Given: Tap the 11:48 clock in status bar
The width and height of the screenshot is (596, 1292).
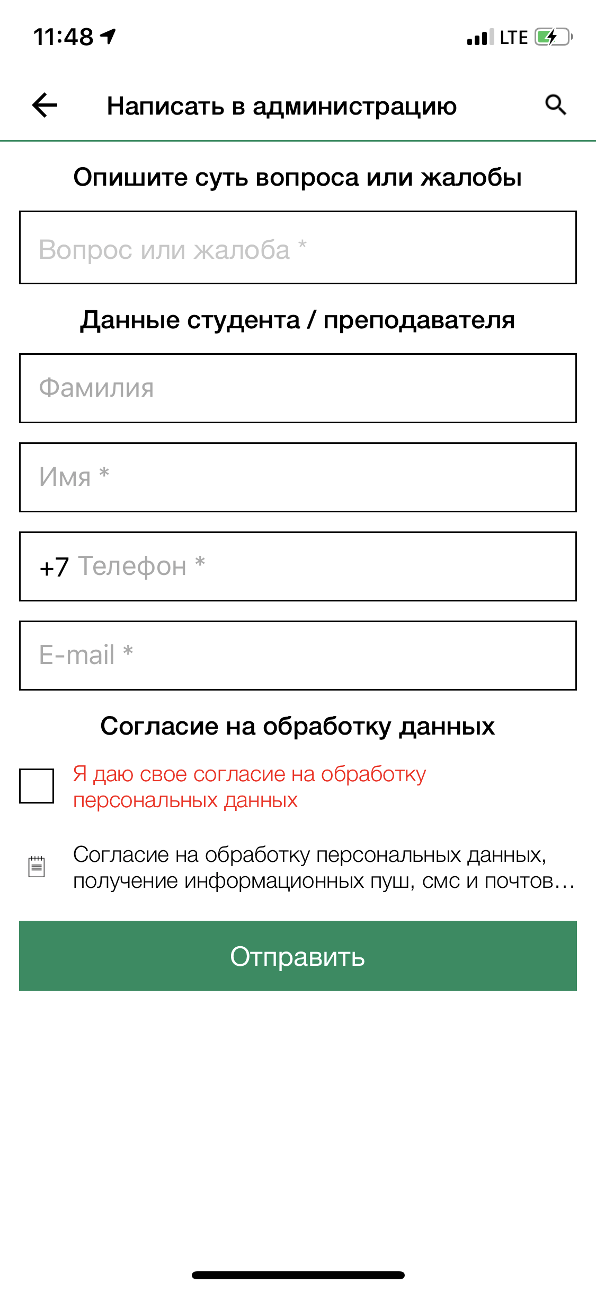Looking at the screenshot, I should pos(63,37).
